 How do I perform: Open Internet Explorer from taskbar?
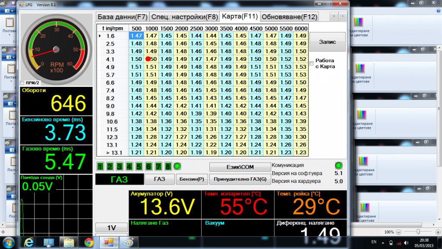point(29,242)
